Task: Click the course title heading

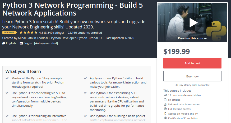Action: (73, 9)
